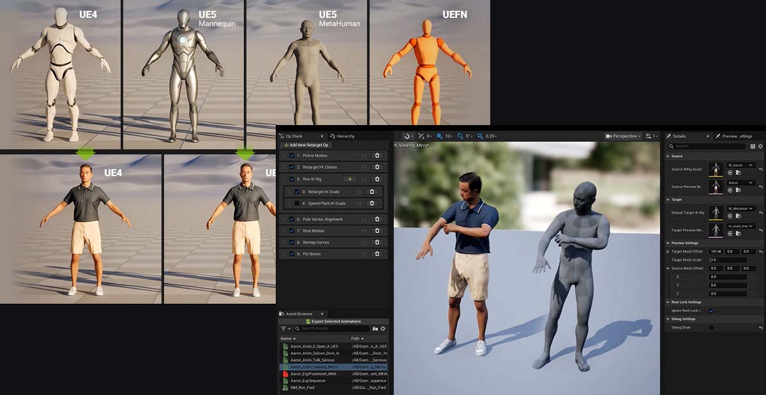Image resolution: width=766 pixels, height=395 pixels.
Task: Uncheck Retarget IK Goals op
Action: click(297, 191)
